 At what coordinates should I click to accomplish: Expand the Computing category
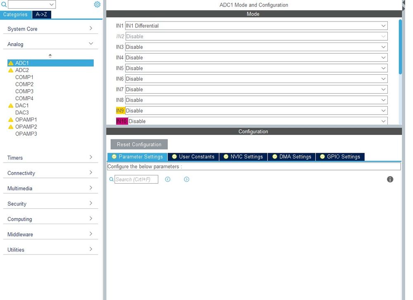[x=50, y=219]
